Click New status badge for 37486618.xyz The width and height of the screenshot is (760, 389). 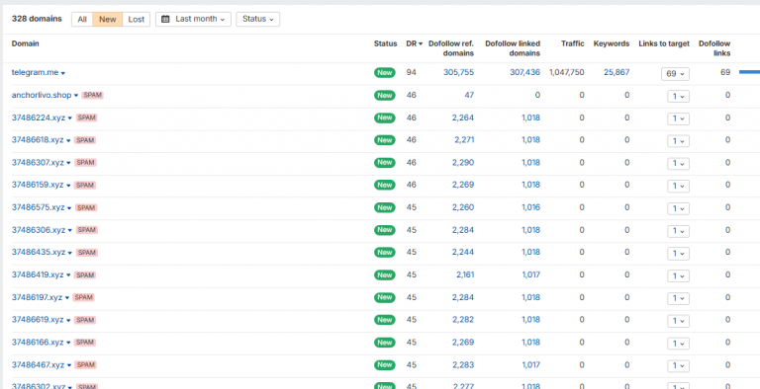[x=385, y=140]
